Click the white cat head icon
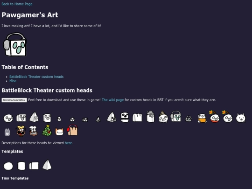Screen dimensions: 252x189 pyautogui.click(x=241, y=118)
